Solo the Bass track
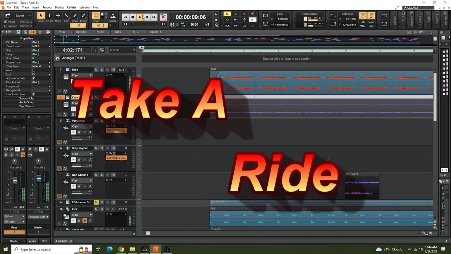The width and height of the screenshot is (451, 254). pos(102,70)
